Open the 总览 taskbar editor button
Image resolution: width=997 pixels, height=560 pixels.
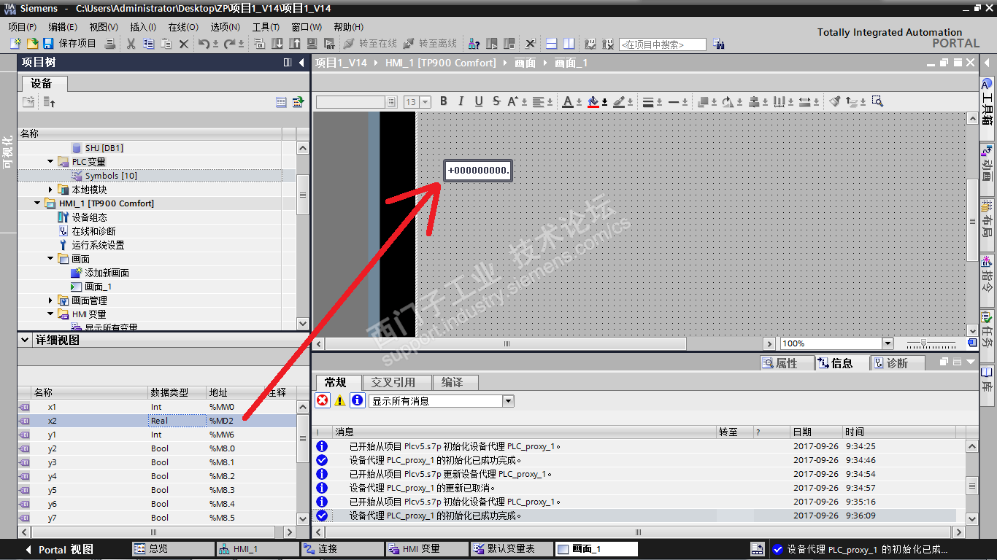(x=172, y=549)
